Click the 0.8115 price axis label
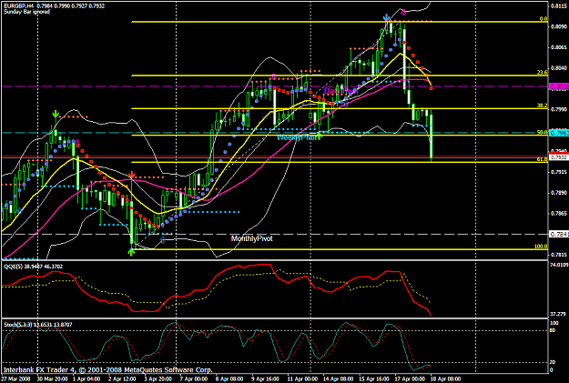The image size is (569, 383). (561, 5)
